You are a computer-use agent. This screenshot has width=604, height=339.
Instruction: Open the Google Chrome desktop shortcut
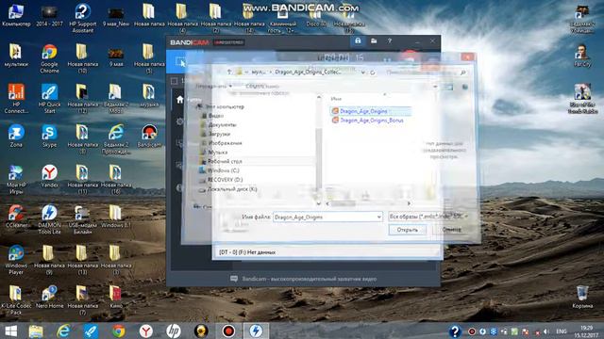coord(49,58)
